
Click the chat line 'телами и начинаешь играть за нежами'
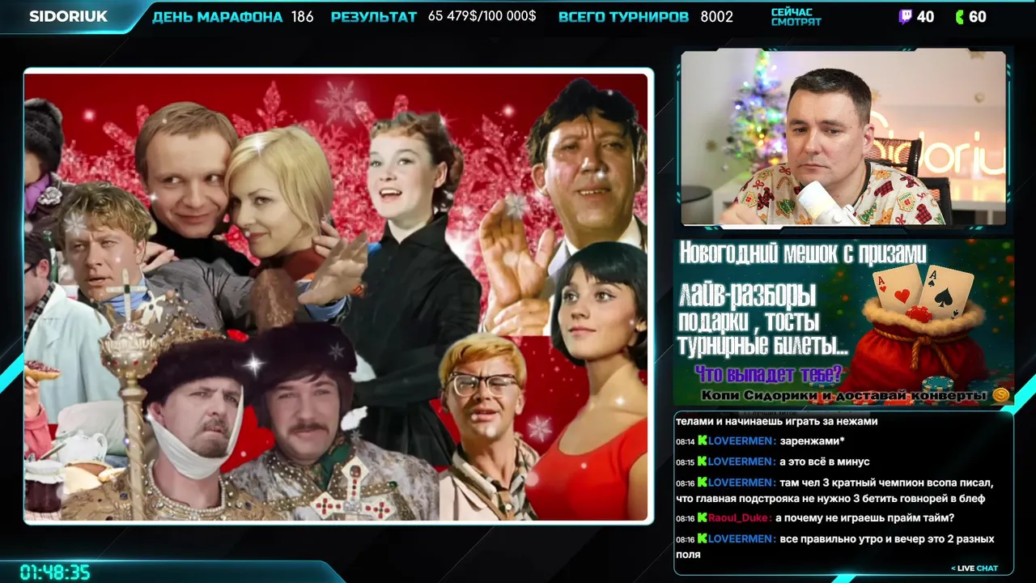777,421
